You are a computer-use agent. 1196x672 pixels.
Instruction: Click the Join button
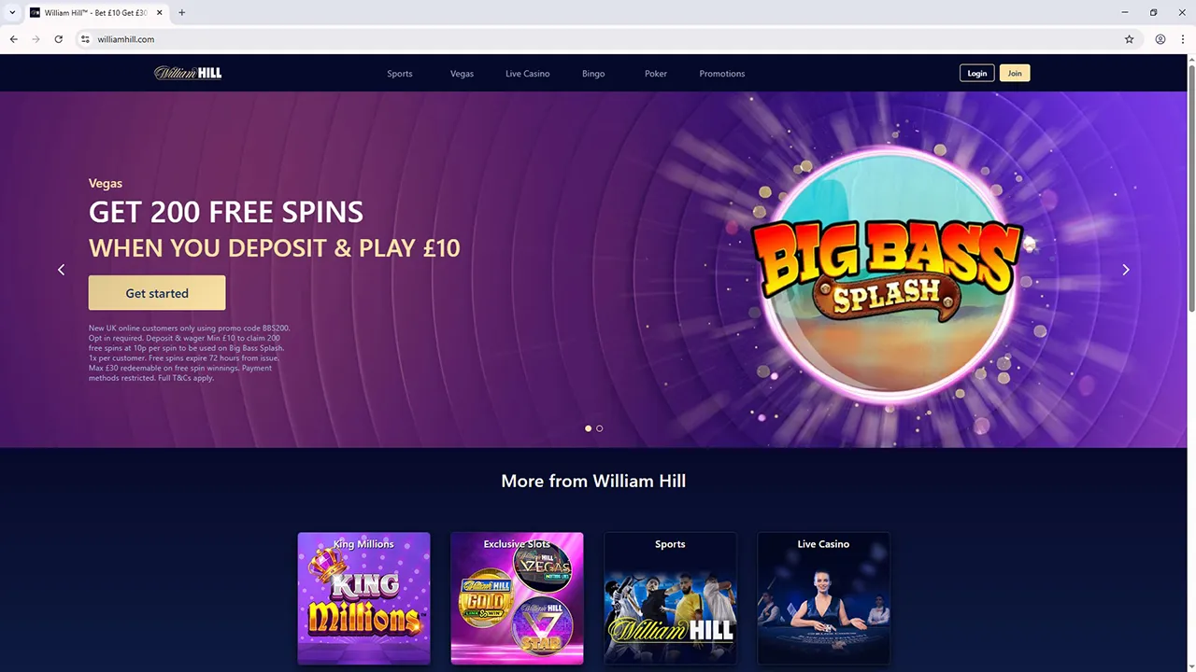1015,73
